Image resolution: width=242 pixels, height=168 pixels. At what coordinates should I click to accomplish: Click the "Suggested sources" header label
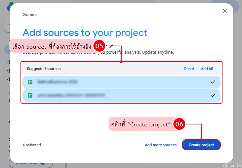(x=44, y=69)
